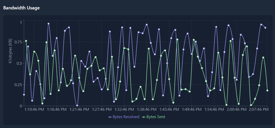Click the leftmost Bytes Received data point
Viewport: 275px width, 128px height.
[x=24, y=95]
